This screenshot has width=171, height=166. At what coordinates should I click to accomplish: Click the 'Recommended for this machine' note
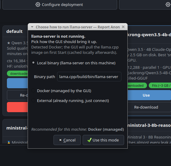[78, 129]
